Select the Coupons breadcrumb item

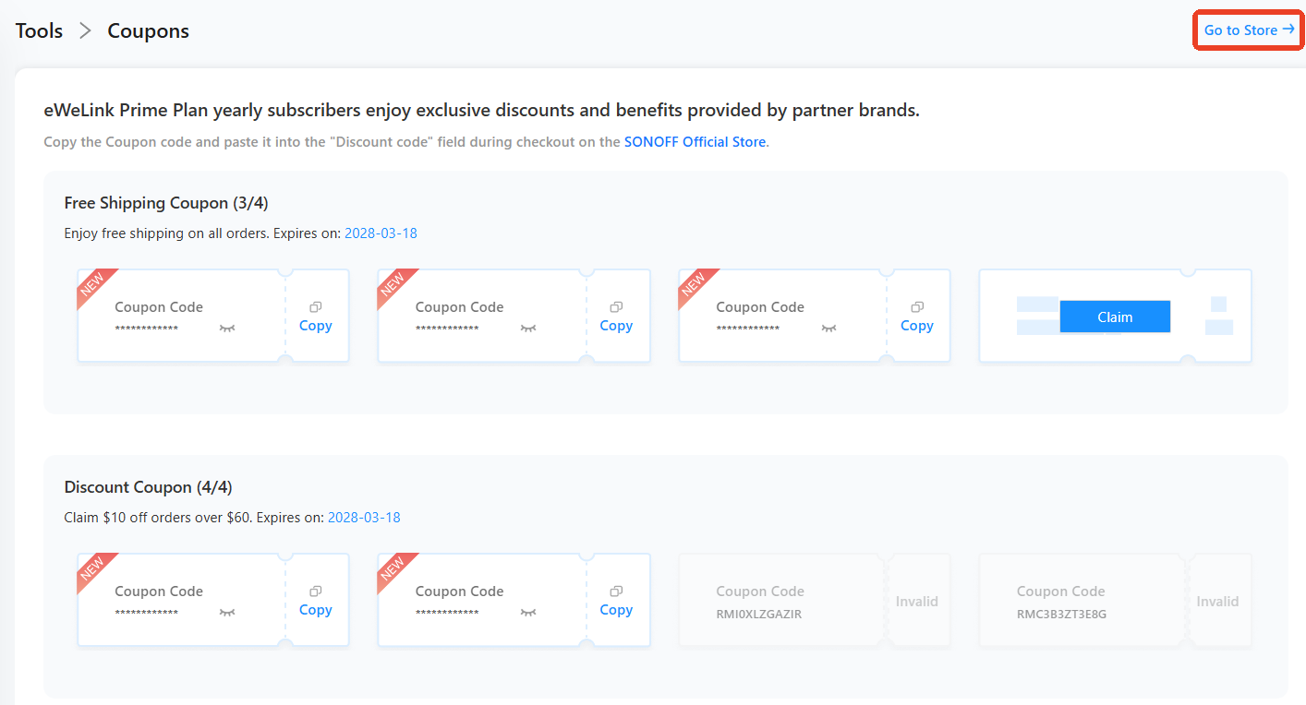click(x=148, y=30)
